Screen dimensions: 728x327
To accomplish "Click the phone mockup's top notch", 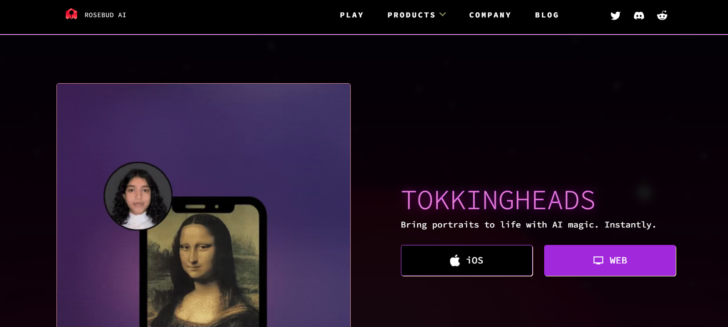I will coord(202,206).
